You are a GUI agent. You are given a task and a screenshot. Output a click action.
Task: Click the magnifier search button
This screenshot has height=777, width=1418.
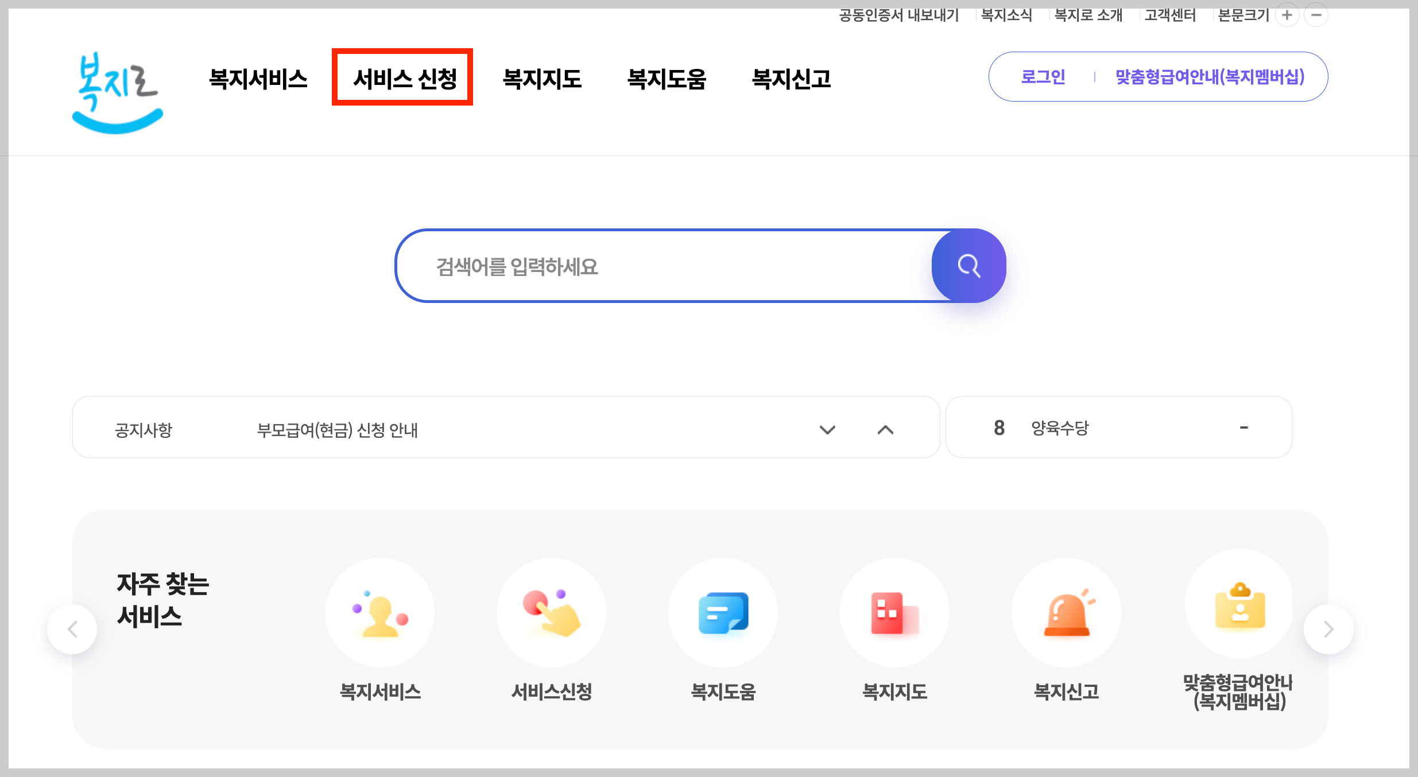(968, 266)
